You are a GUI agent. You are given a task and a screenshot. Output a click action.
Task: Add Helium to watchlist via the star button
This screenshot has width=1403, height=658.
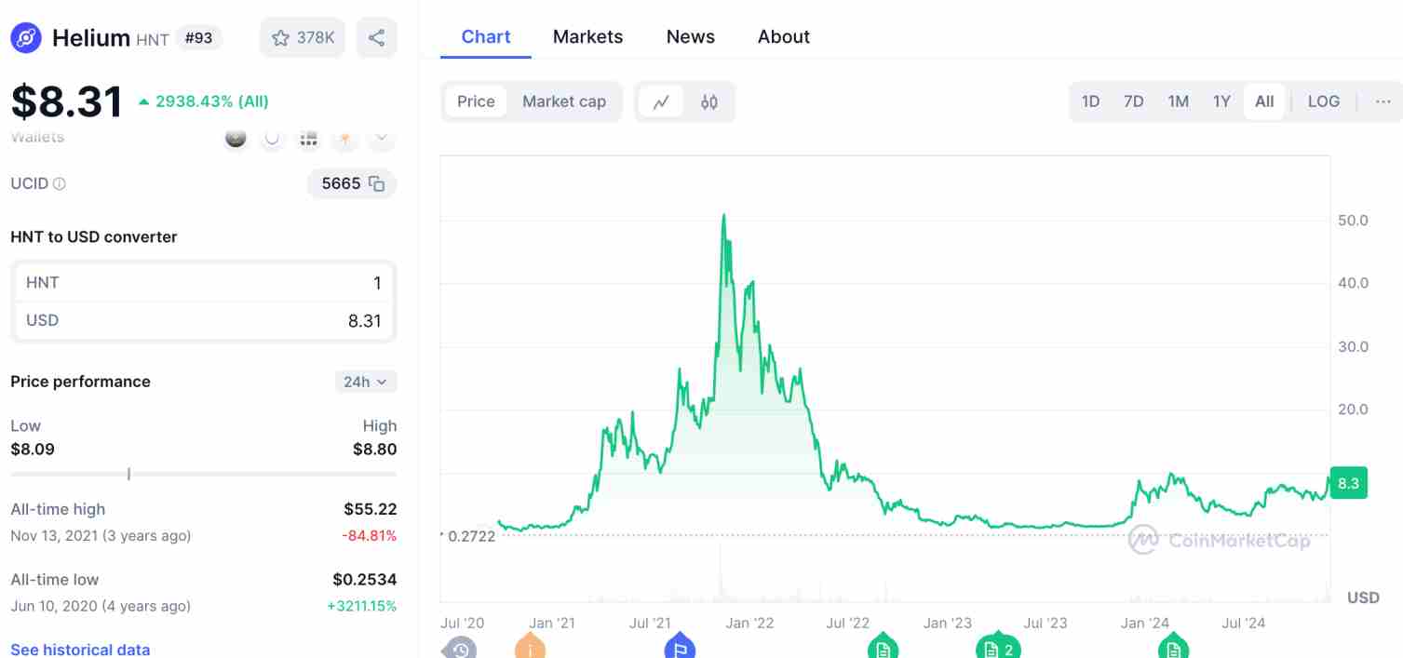303,38
